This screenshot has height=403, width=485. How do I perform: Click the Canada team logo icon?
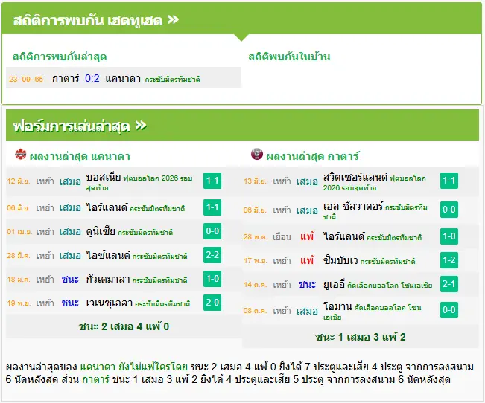[21, 154]
